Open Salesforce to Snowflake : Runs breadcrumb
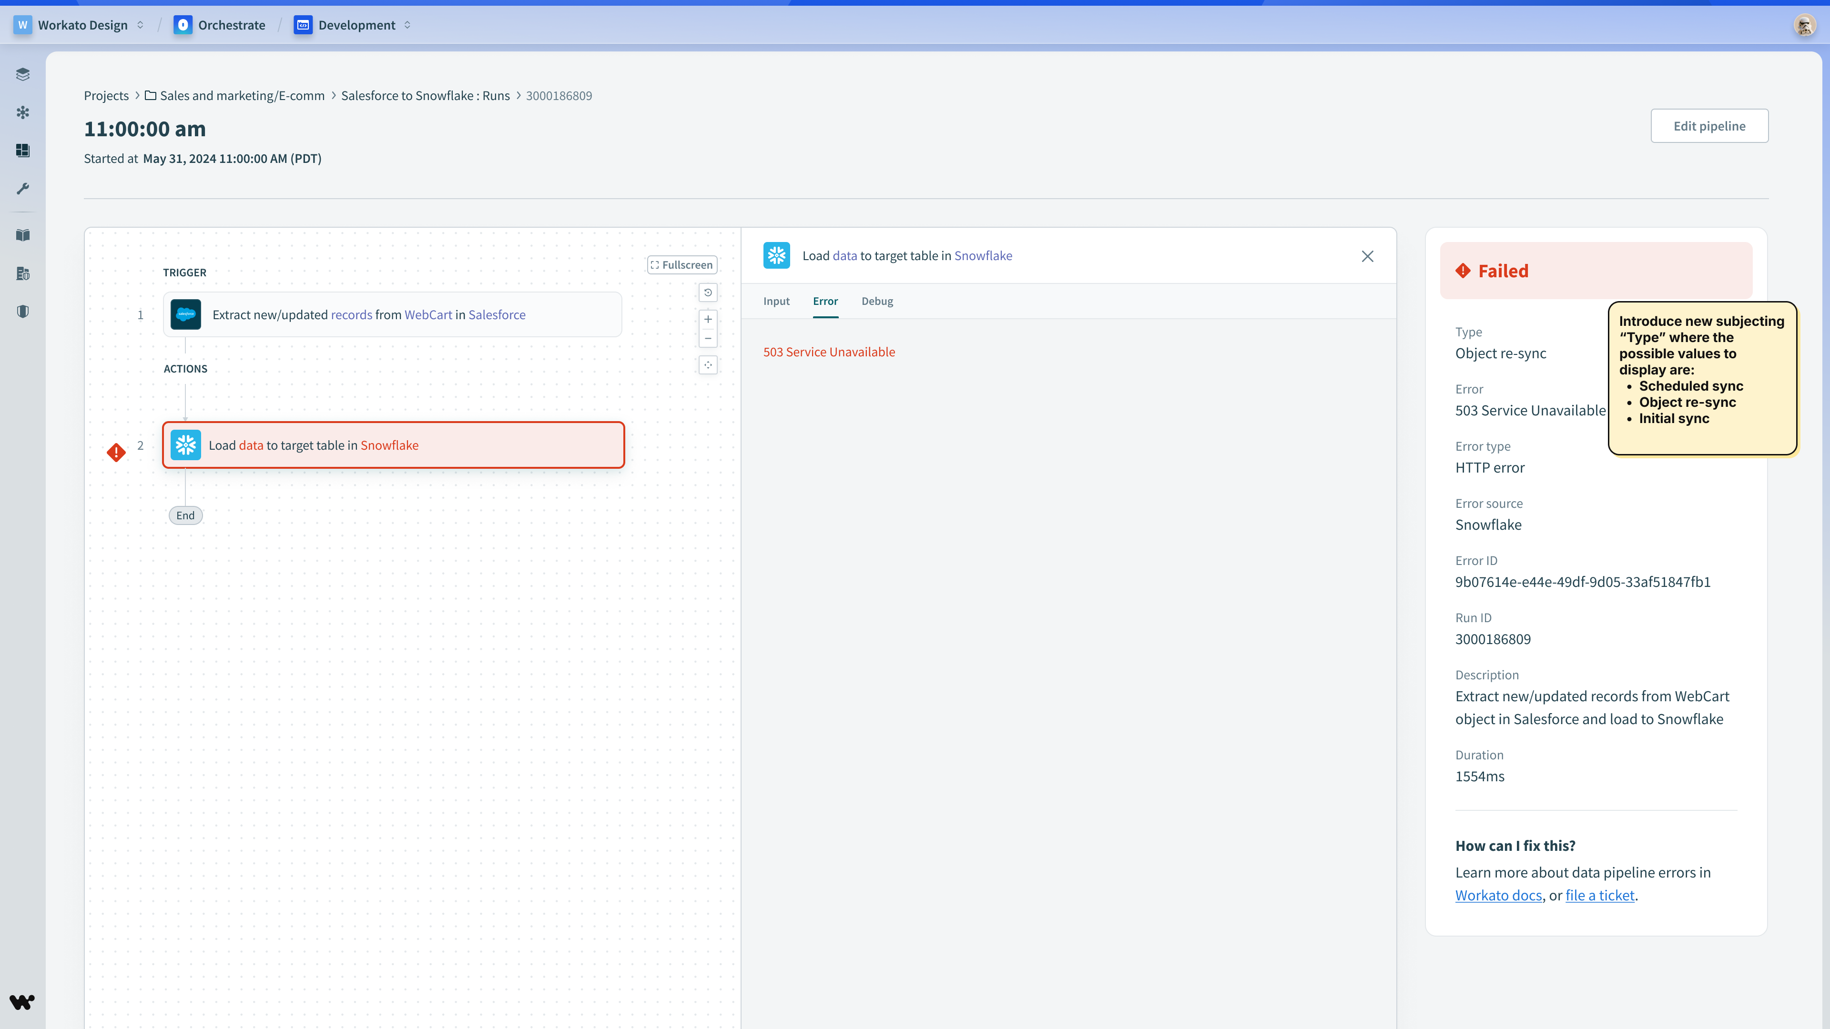This screenshot has width=1830, height=1029. coord(426,95)
